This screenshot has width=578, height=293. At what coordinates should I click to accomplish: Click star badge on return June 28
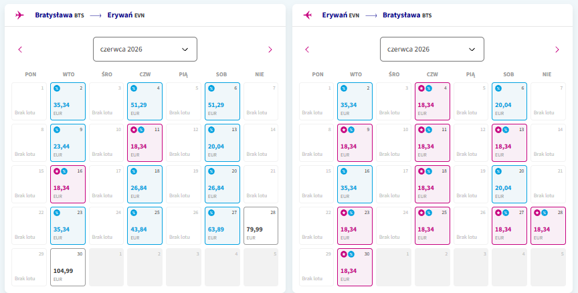click(537, 213)
